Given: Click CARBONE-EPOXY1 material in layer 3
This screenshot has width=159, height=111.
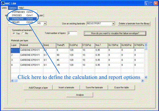Looking at the screenshot, I should [32, 60].
